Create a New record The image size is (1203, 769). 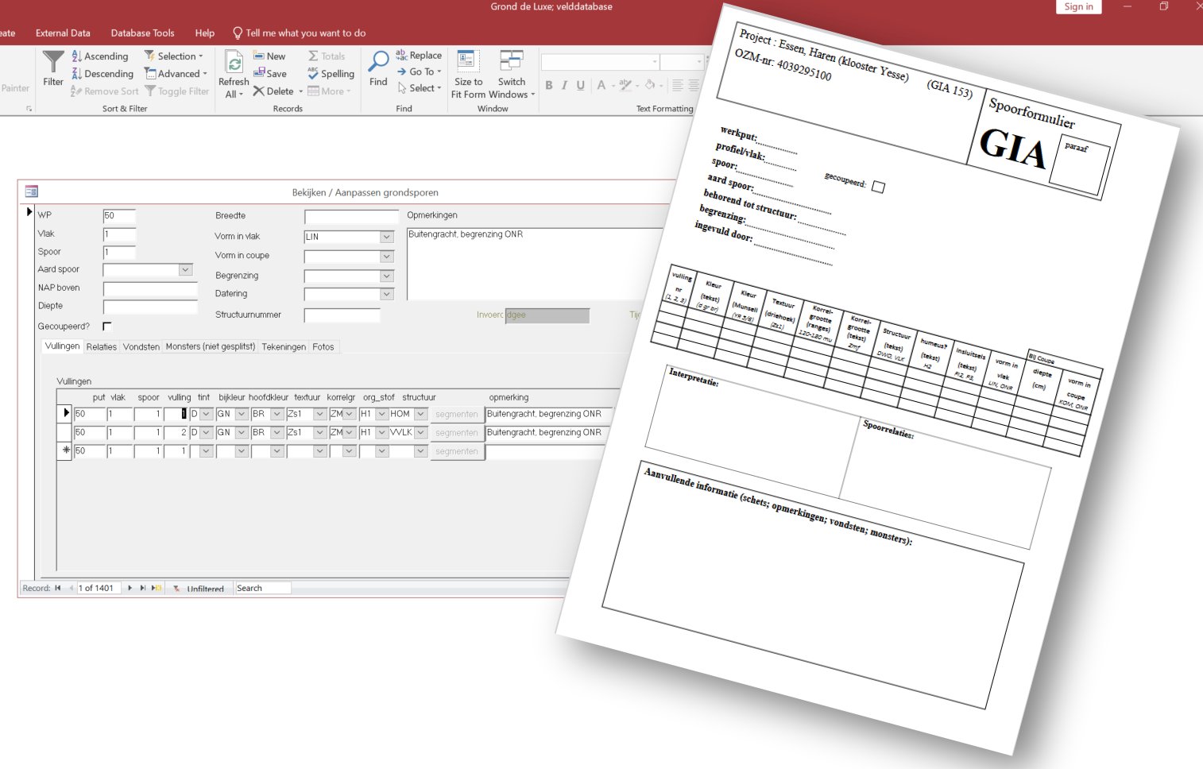pyautogui.click(x=269, y=56)
